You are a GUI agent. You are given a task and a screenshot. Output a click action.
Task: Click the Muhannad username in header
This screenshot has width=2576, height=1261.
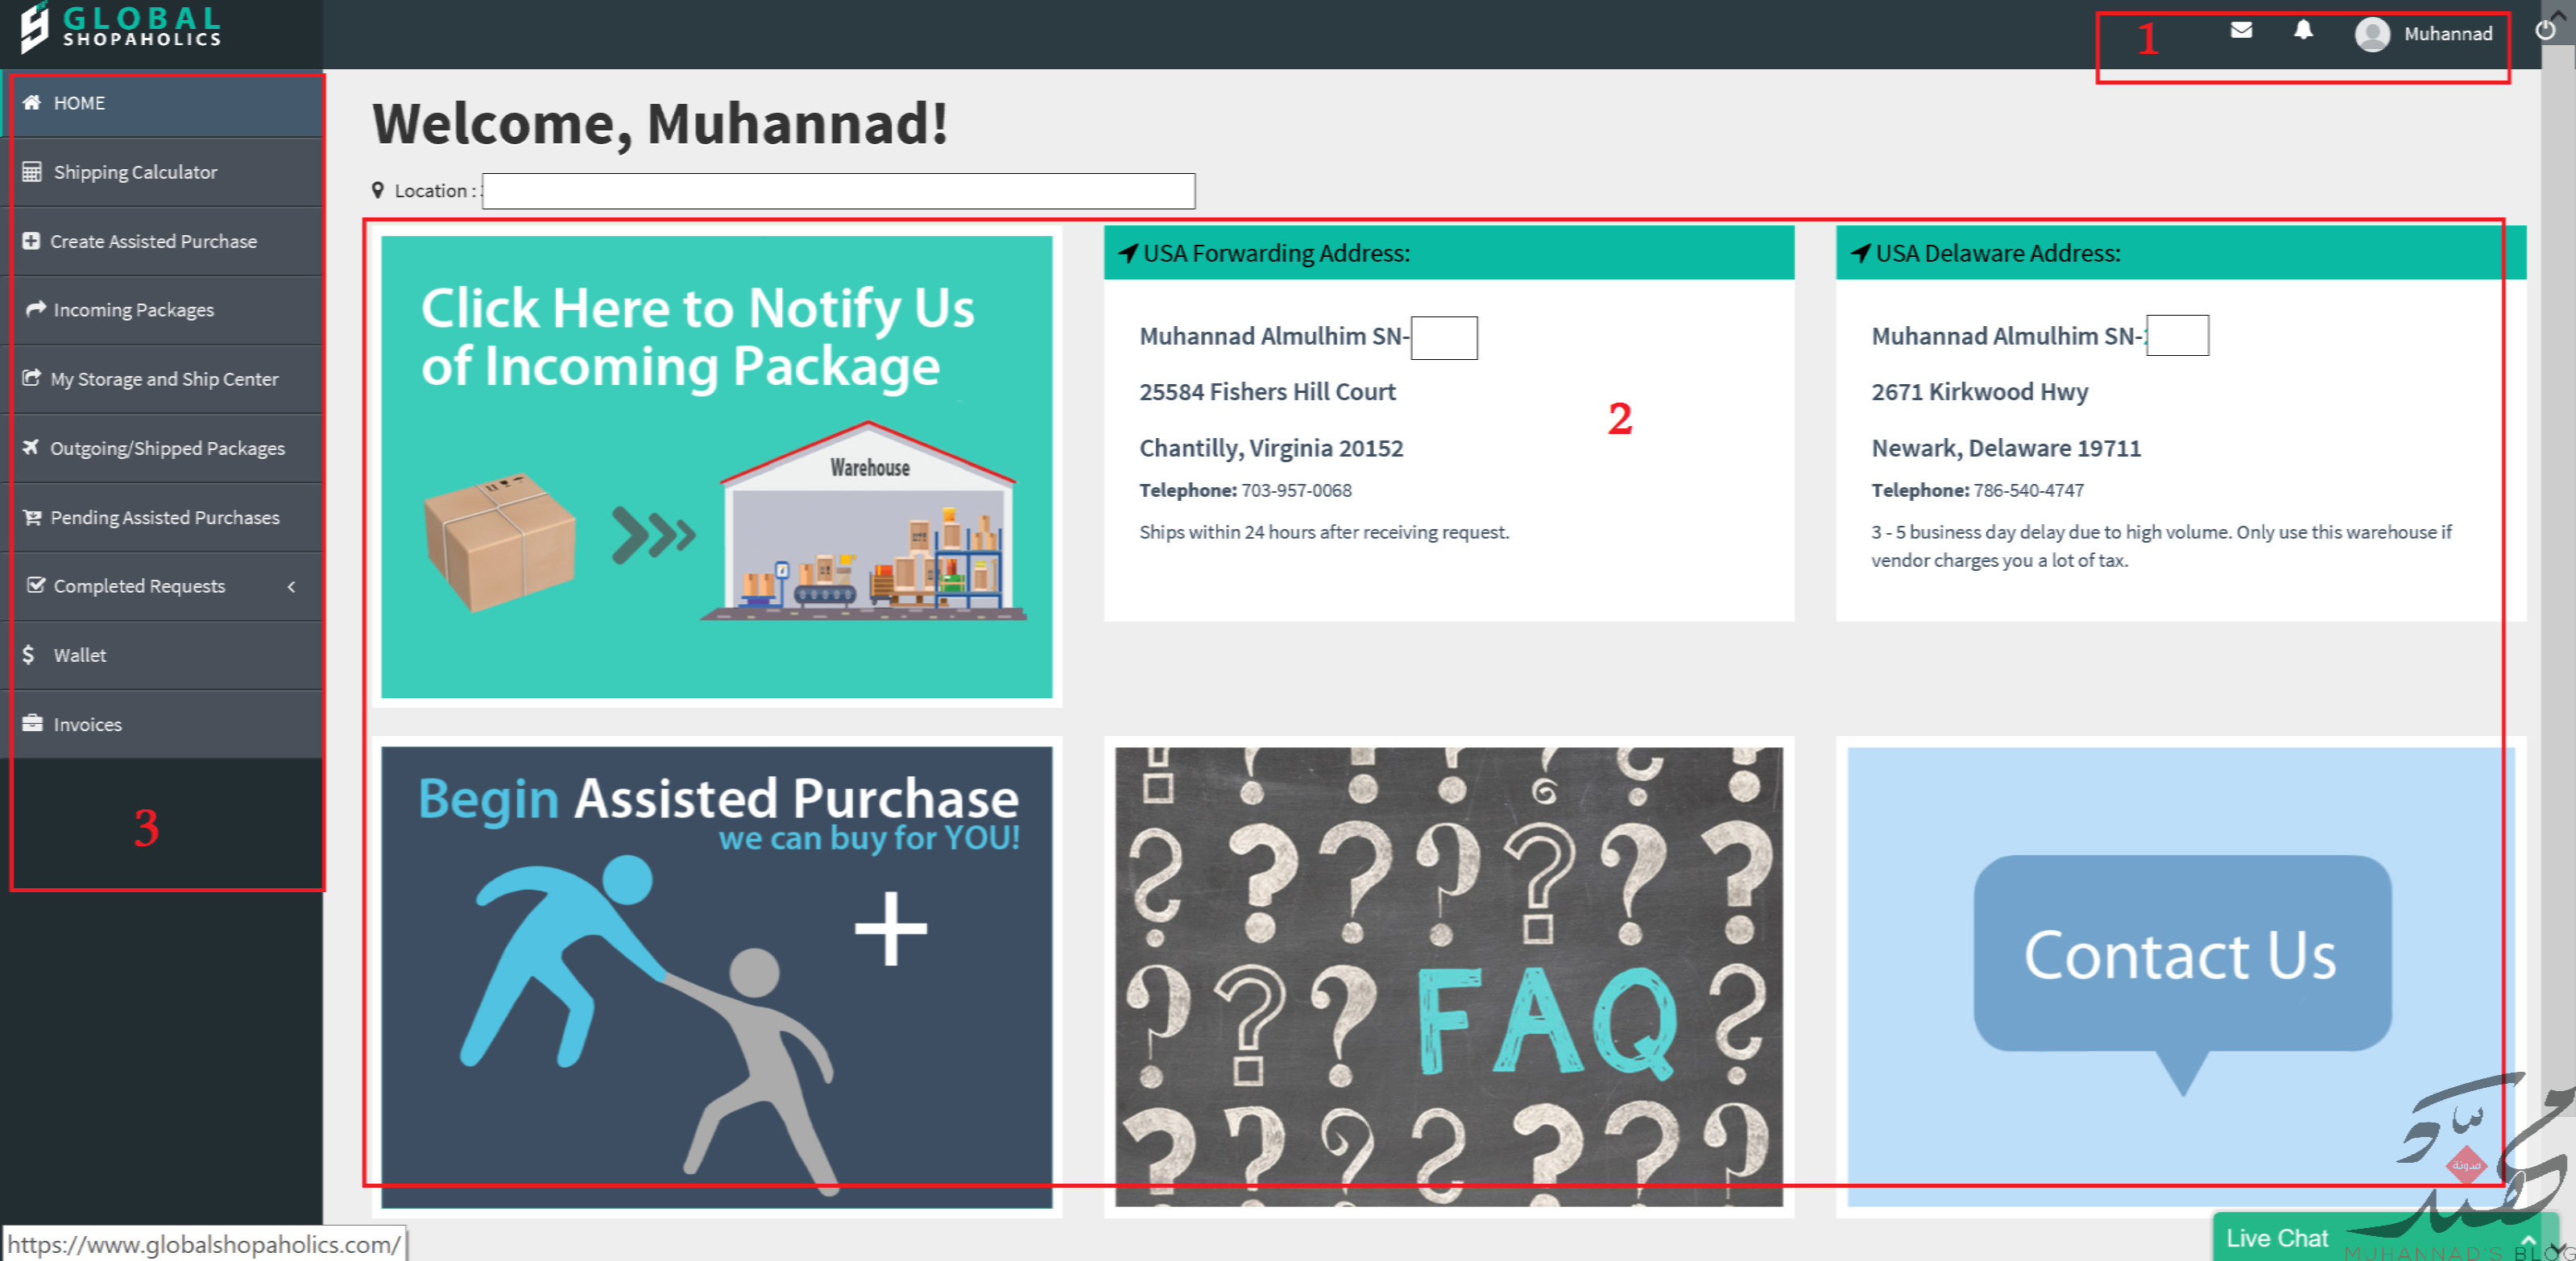pos(2447,34)
